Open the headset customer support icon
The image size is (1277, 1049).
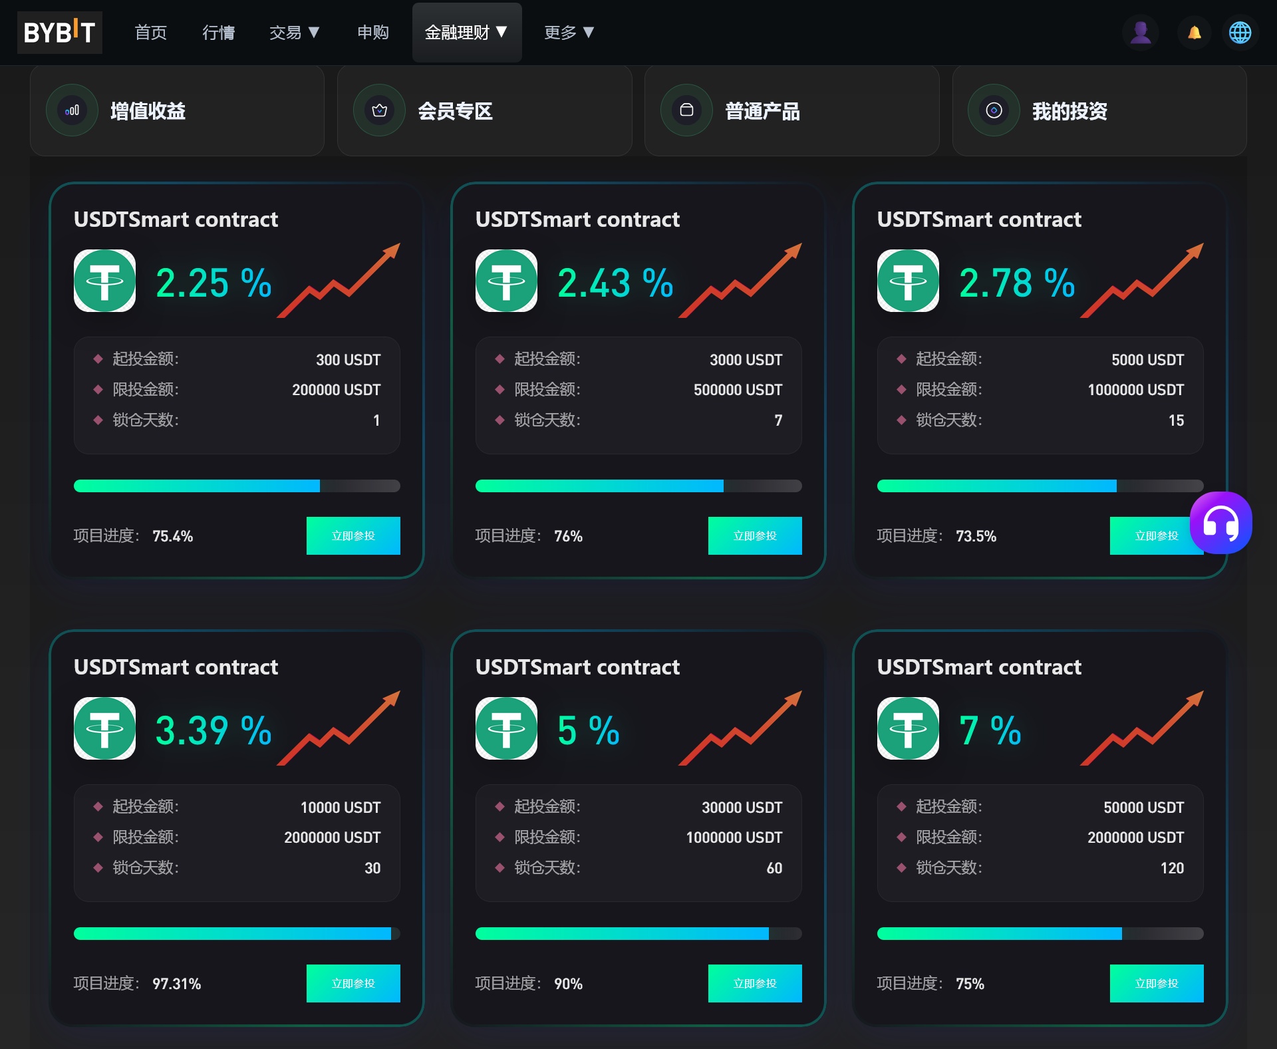tap(1220, 523)
